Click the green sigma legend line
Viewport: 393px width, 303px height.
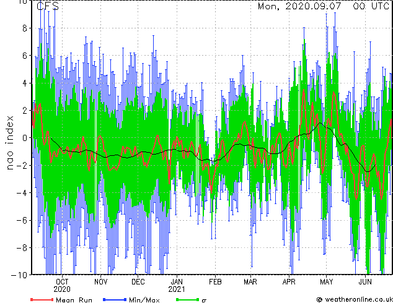tap(187, 299)
